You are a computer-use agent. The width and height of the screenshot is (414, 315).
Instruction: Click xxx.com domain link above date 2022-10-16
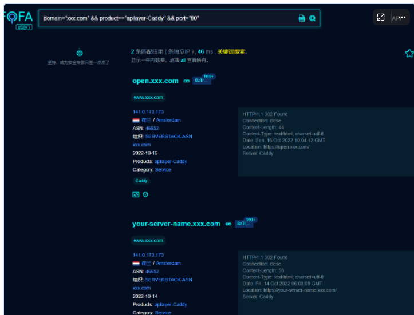click(141, 145)
